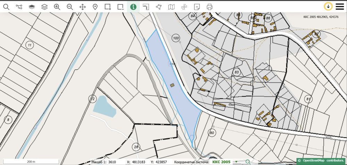This screenshot has width=347, height=165.
Task: Toggle the green info identify tool
Action: 133,7
